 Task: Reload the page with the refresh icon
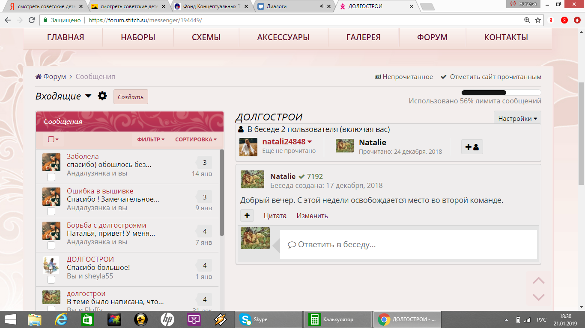[31, 20]
